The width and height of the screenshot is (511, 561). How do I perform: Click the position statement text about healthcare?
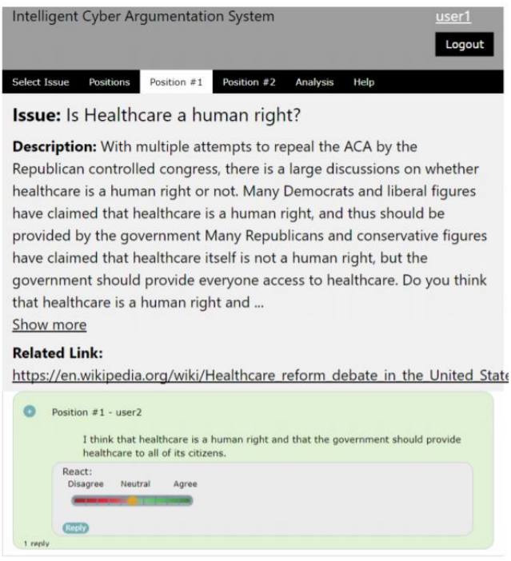click(272, 446)
